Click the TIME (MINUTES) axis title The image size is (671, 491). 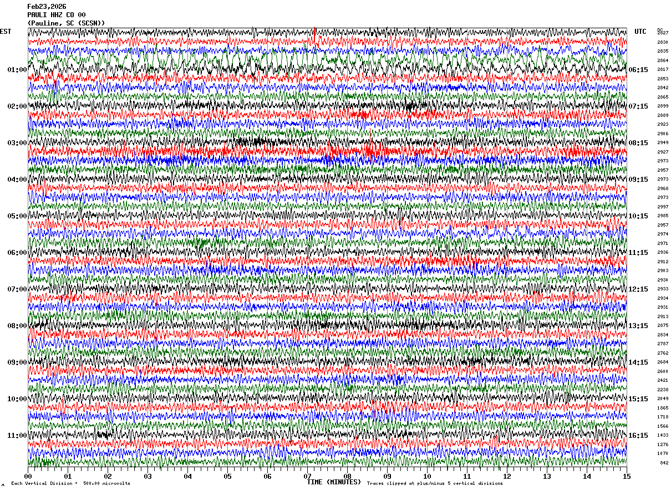coord(334,482)
